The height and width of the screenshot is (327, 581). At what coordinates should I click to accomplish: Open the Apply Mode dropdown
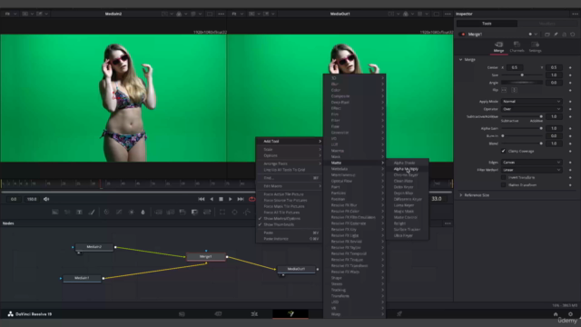(x=532, y=101)
